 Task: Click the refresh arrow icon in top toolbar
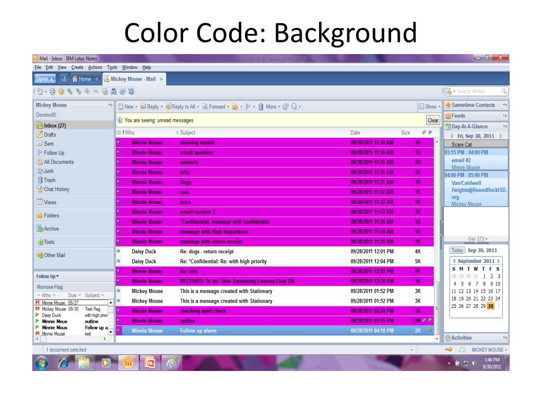pyautogui.click(x=122, y=92)
